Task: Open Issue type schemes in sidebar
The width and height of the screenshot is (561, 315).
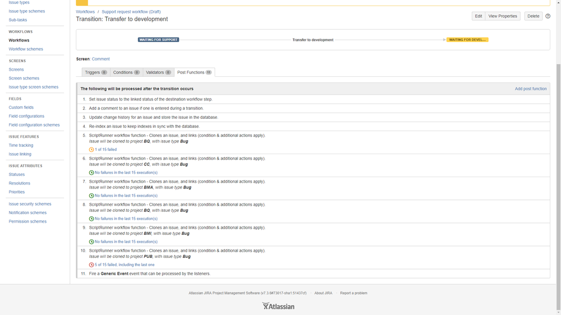Action: pyautogui.click(x=27, y=11)
